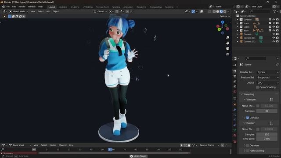Screen dimensions: 281x158
Task: Toggle Viewport Noise Threshold checkbox
Action: coord(258,106)
